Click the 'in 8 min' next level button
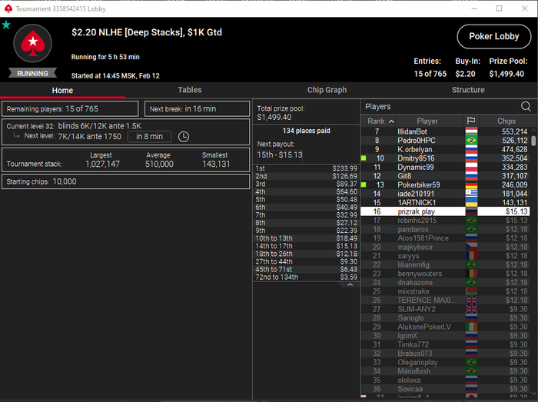This screenshot has height=402, width=538. pos(149,137)
